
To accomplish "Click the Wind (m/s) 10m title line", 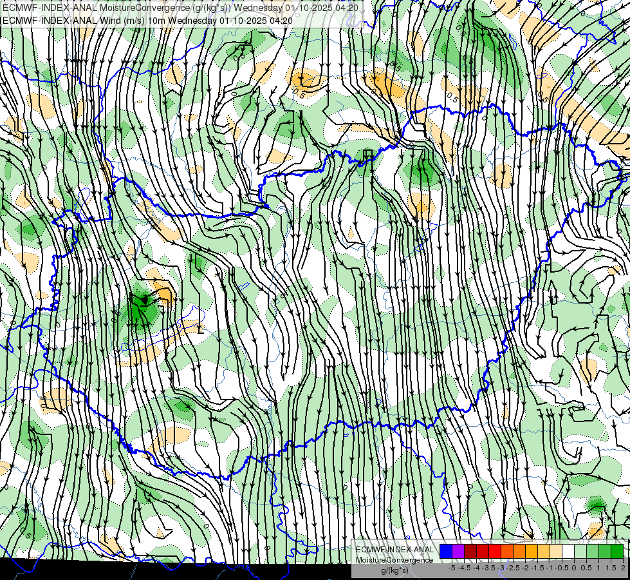I will tap(147, 20).
